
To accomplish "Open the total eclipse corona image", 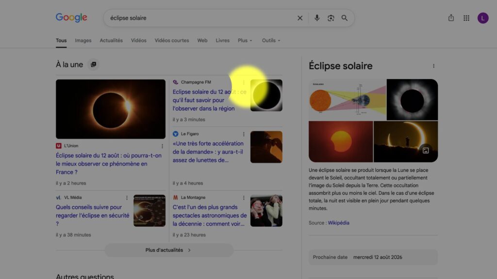I will pos(412,100).
